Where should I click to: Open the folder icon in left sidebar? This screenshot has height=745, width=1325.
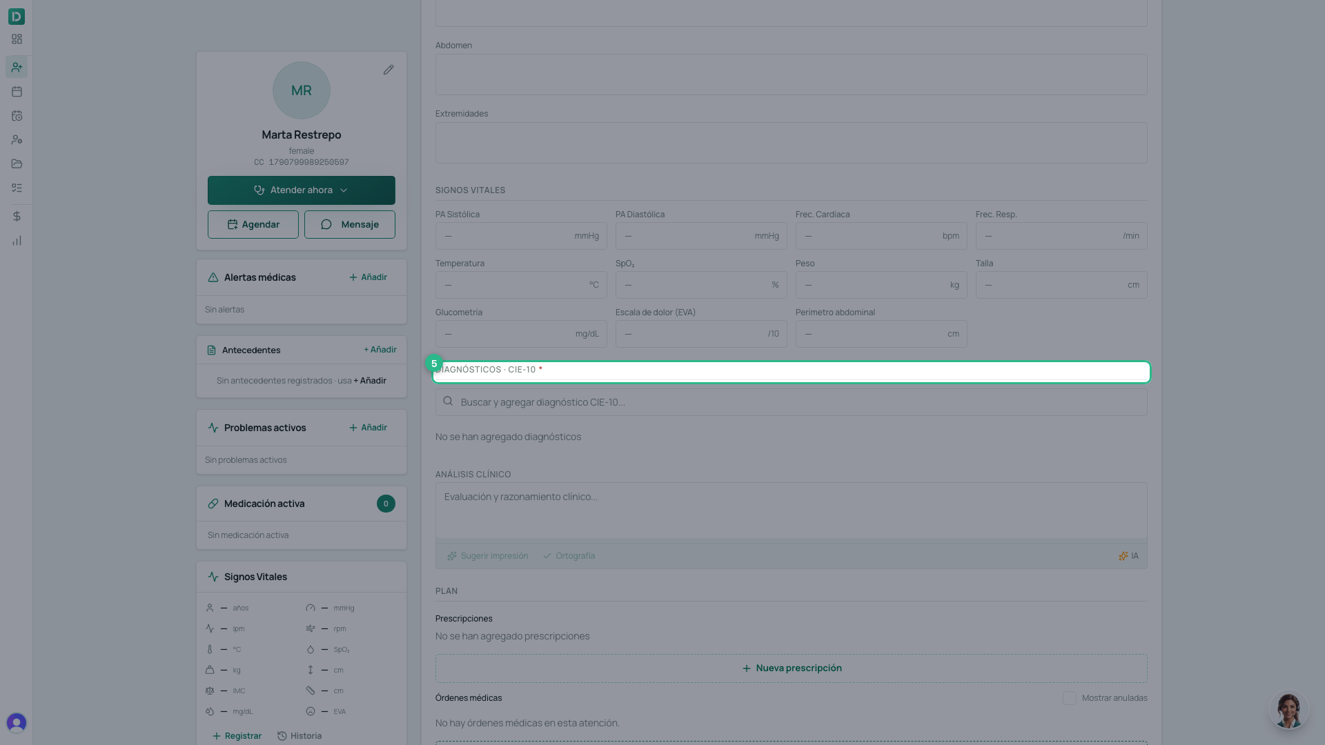(17, 163)
